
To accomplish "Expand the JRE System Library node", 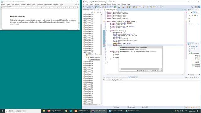I will (85, 54).
